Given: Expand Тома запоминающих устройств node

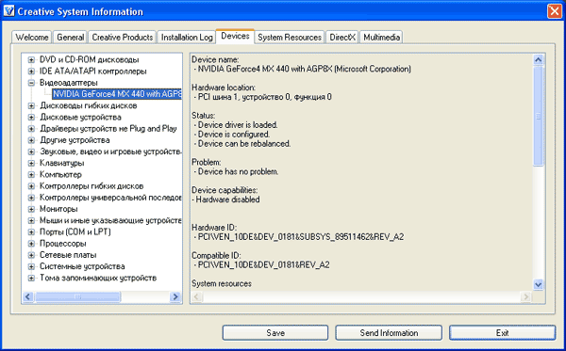Looking at the screenshot, I should (31, 278).
